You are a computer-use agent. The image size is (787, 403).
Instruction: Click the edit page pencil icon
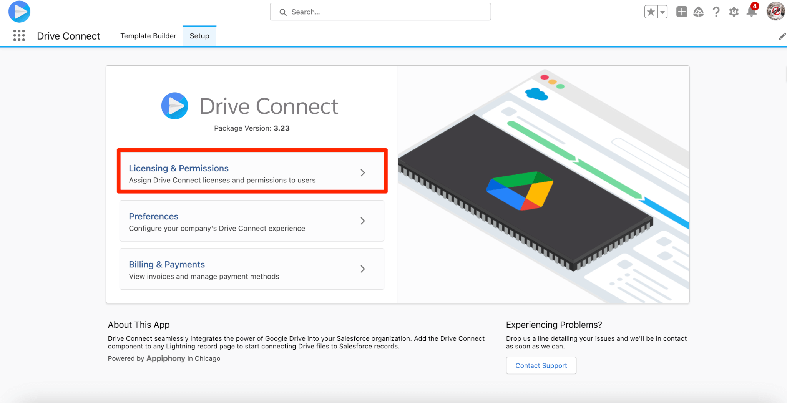pyautogui.click(x=782, y=36)
